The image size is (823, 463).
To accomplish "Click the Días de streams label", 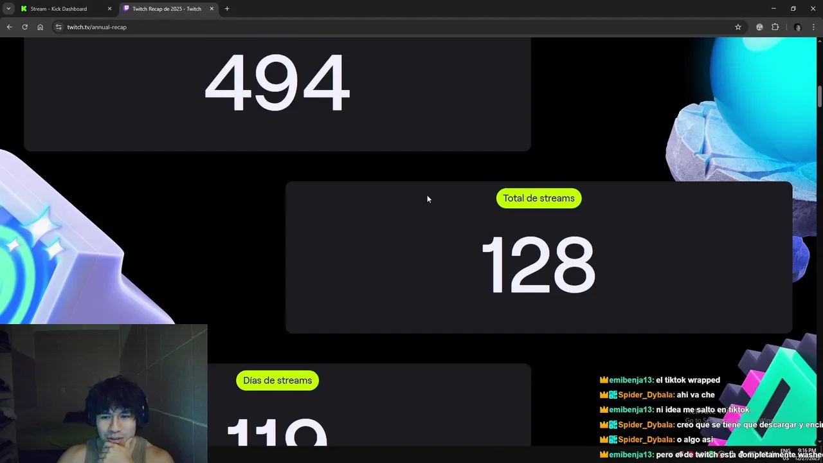I will click(x=277, y=381).
